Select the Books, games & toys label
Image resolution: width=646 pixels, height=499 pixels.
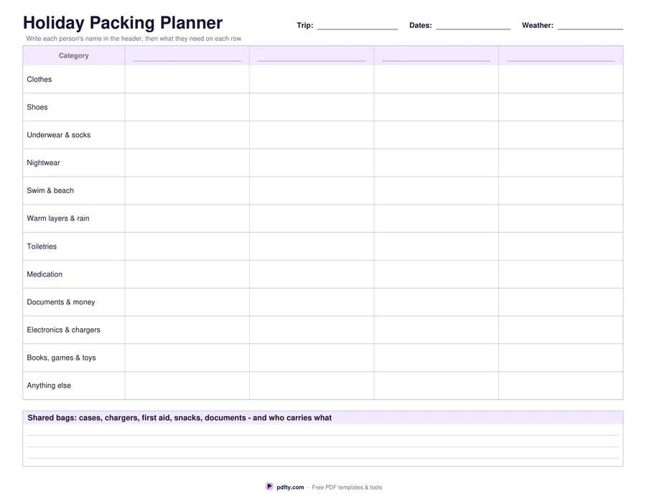pyautogui.click(x=62, y=358)
